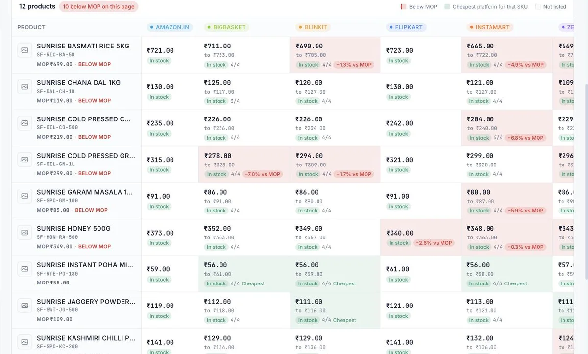The image size is (588, 354).
Task: Open SUNRISE CHANA DAL 1KG product name
Action: [78, 83]
